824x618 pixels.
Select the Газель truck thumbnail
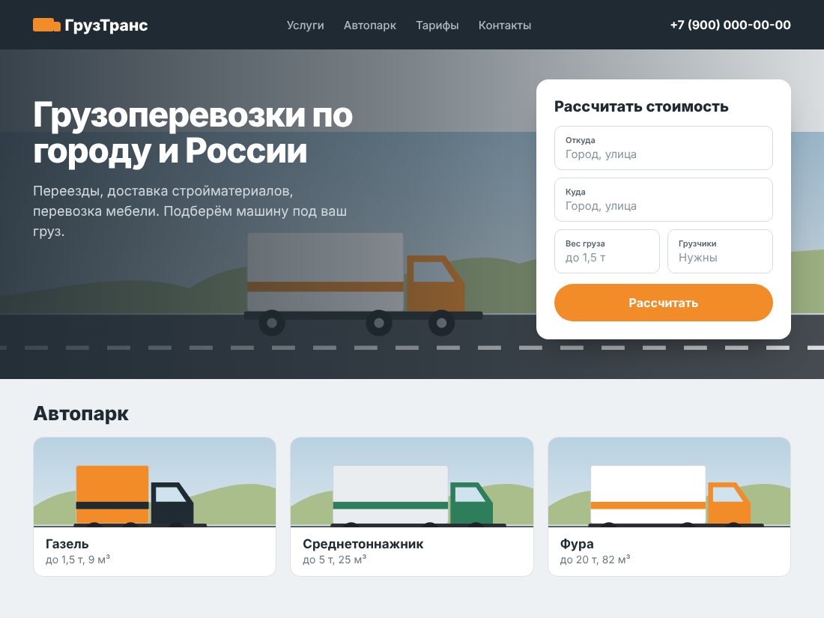(x=154, y=482)
